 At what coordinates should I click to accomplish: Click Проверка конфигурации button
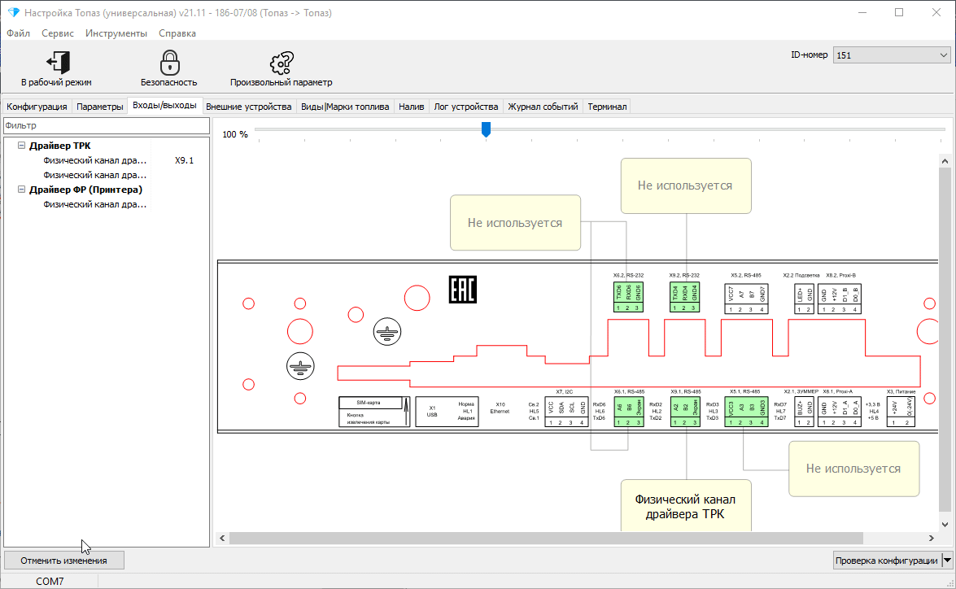coord(887,560)
